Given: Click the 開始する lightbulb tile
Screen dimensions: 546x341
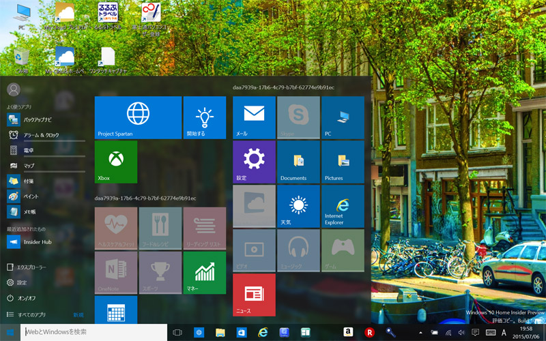Looking at the screenshot, I should click(205, 117).
